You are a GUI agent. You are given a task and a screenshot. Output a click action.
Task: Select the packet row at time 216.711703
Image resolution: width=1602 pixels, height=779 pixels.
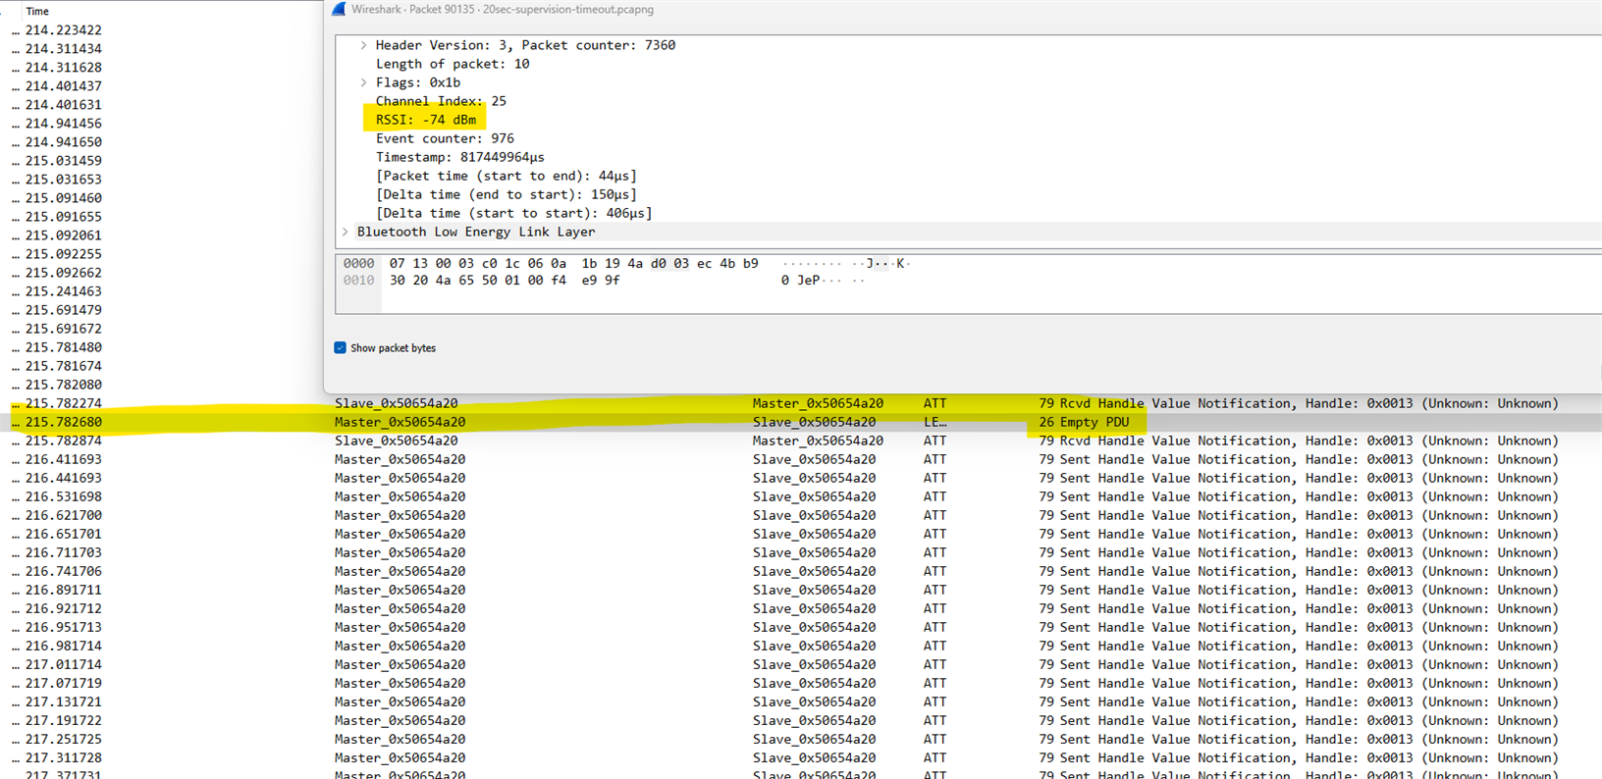tap(801, 552)
